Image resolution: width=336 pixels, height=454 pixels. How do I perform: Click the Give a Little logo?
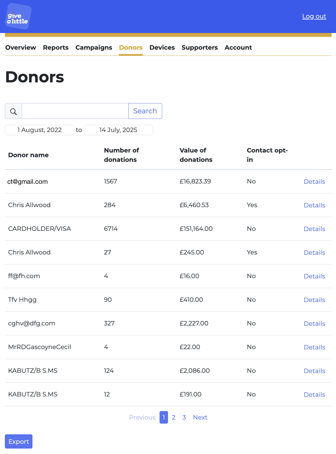pyautogui.click(x=18, y=16)
